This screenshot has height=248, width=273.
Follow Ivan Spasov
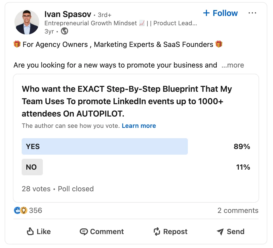click(220, 13)
